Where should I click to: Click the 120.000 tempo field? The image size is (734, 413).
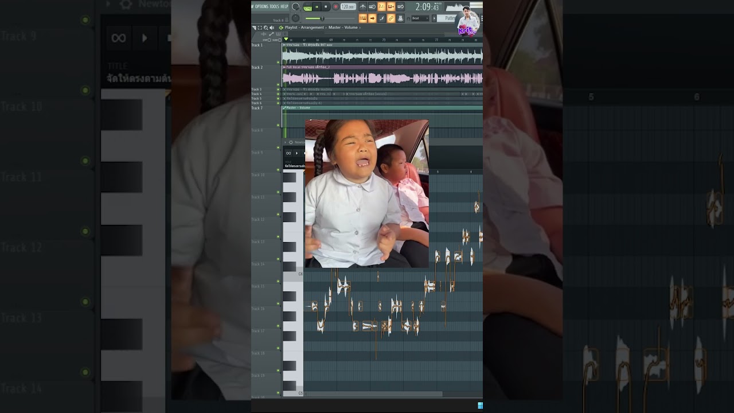point(349,7)
